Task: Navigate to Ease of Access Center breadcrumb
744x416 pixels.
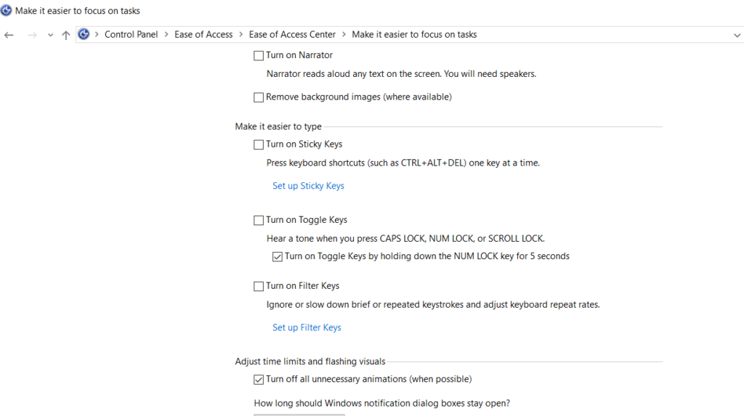Action: pyautogui.click(x=292, y=35)
